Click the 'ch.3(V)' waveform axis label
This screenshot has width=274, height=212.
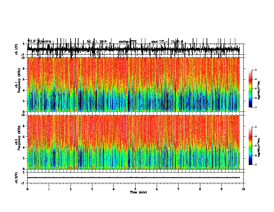tap(17, 178)
